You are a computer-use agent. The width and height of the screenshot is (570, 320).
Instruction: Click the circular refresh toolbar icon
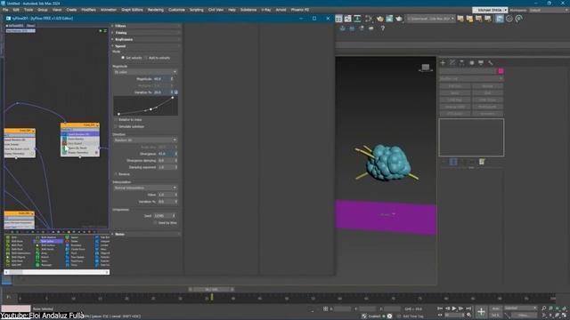tap(518, 19)
